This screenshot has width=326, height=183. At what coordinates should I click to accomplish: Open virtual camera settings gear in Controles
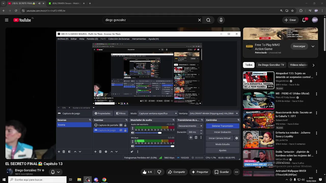tap(237, 138)
